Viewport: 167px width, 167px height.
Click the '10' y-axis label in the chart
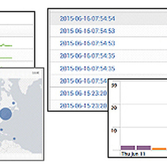point(114,131)
